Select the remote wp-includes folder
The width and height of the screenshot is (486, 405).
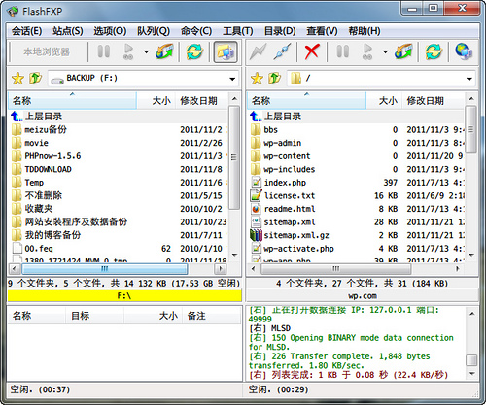coord(357,169)
